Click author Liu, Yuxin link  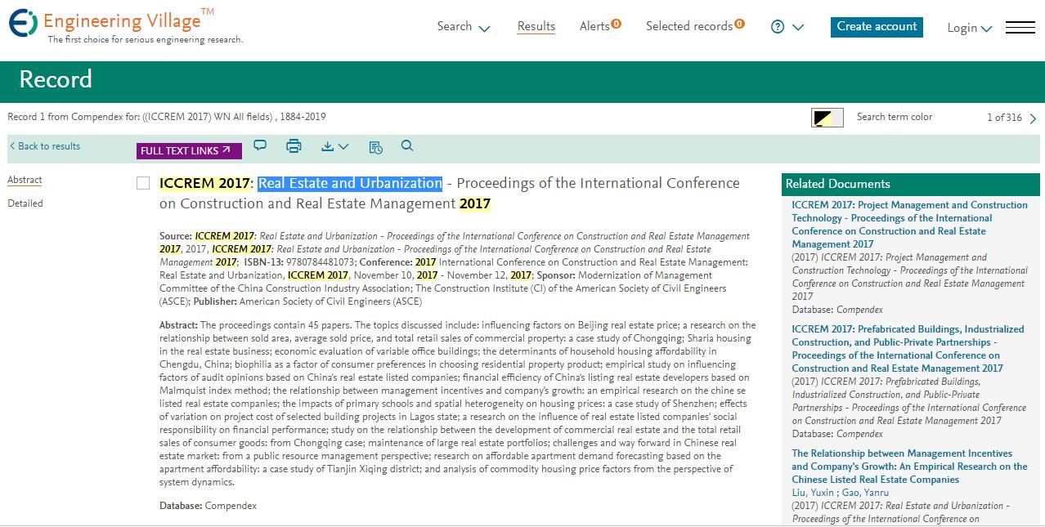[813, 493]
